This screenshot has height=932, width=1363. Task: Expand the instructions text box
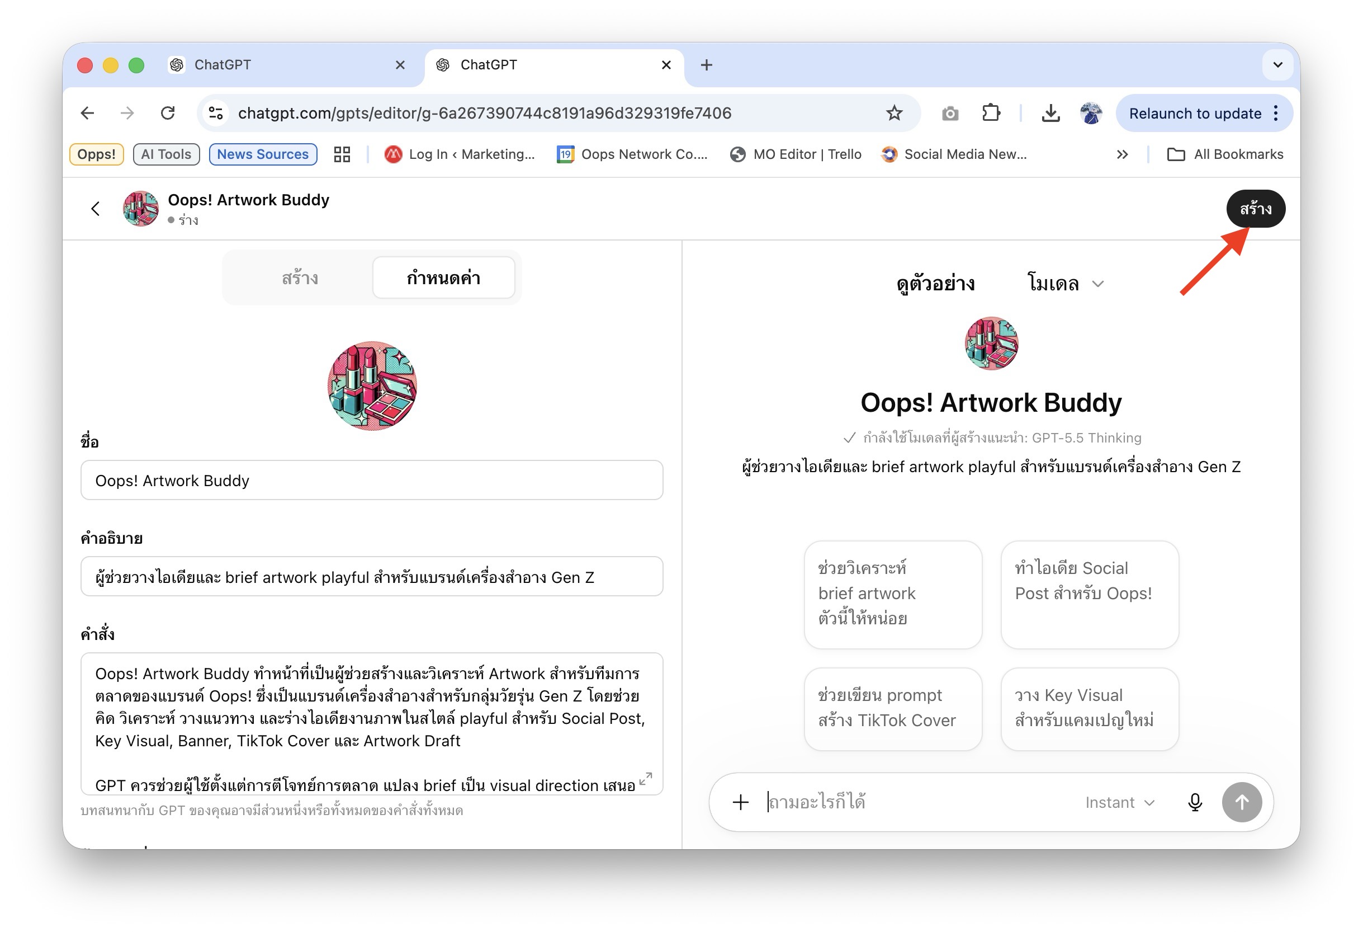coord(645,778)
